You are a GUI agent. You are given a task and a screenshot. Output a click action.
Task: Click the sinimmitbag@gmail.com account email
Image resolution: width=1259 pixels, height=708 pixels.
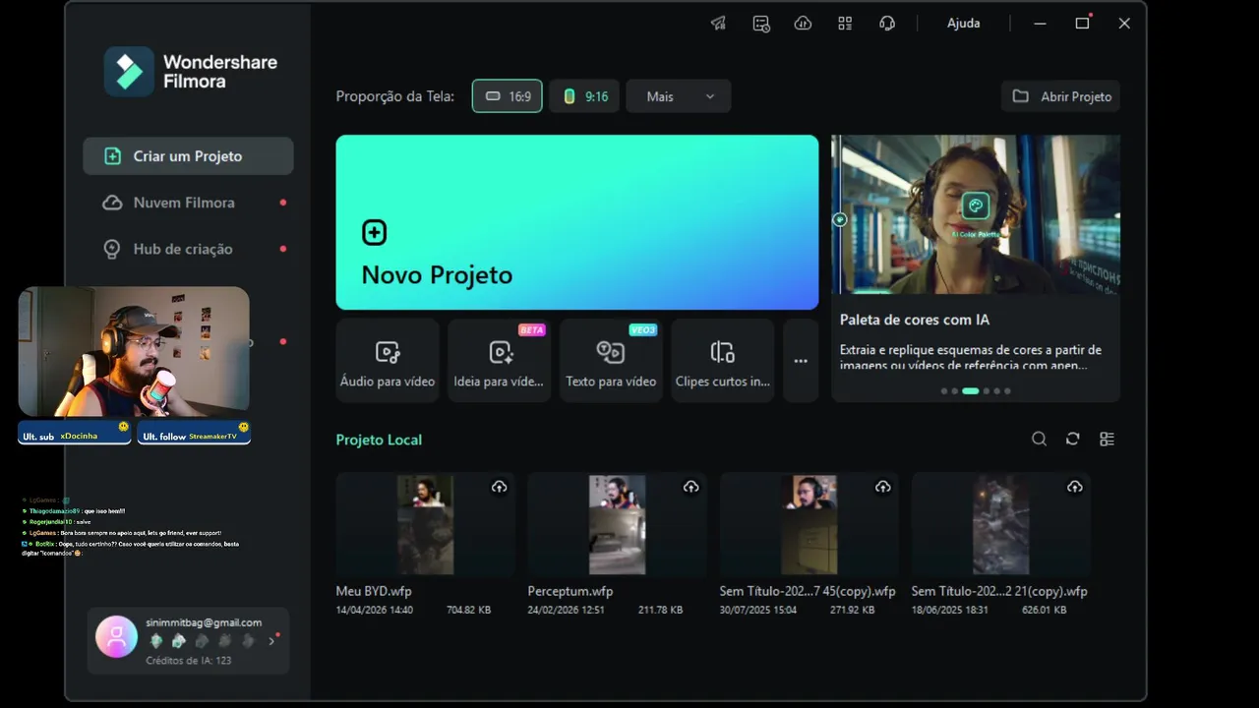204,622
